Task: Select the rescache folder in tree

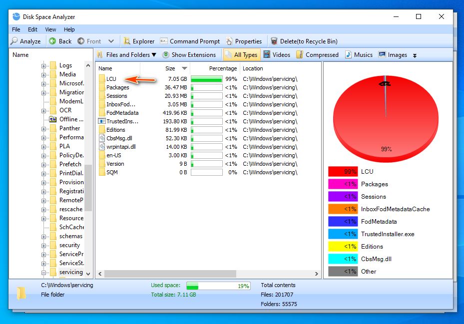Action: pos(71,209)
